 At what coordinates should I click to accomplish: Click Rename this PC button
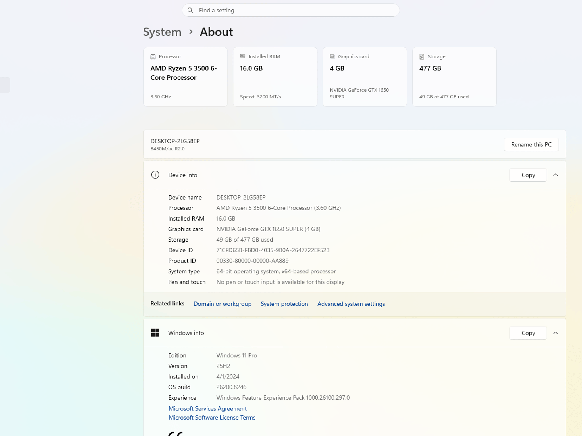(x=531, y=144)
